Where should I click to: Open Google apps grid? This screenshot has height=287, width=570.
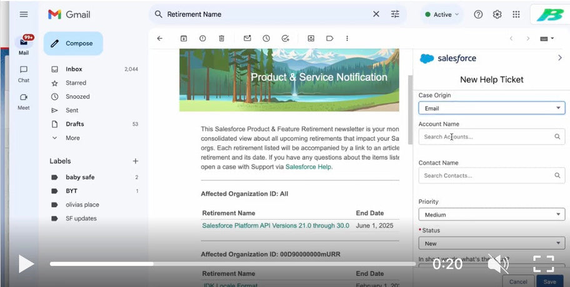pos(516,14)
